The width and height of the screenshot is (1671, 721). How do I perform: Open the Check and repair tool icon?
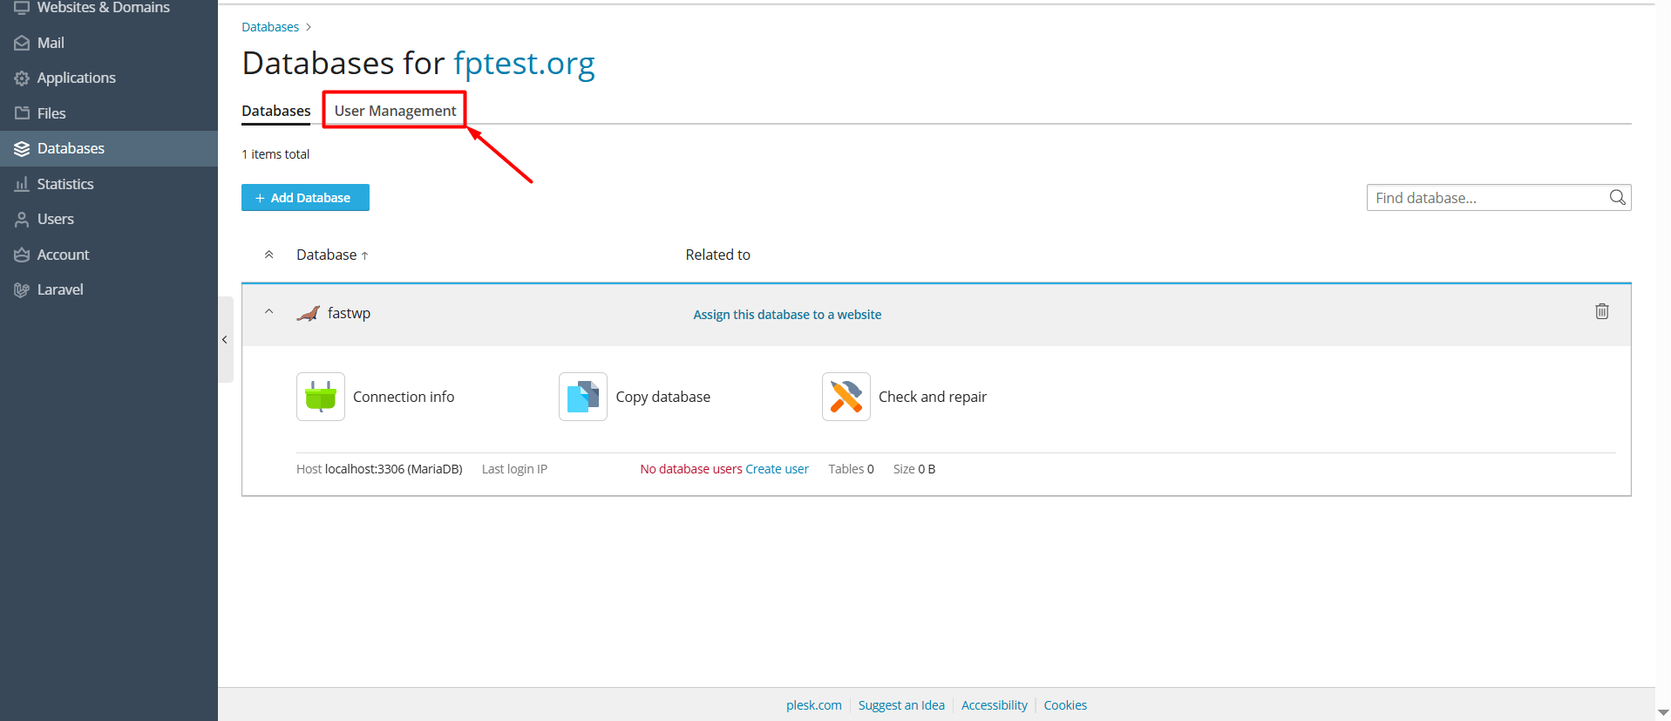click(846, 397)
